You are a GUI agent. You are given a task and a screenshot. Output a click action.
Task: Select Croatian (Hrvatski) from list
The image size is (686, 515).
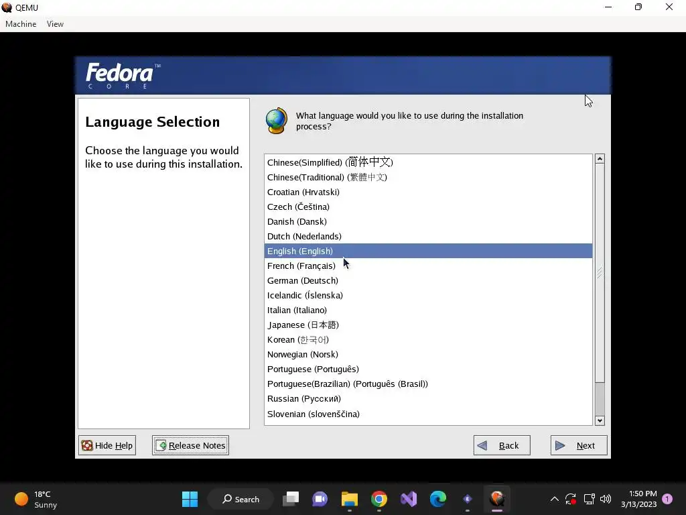(428, 192)
